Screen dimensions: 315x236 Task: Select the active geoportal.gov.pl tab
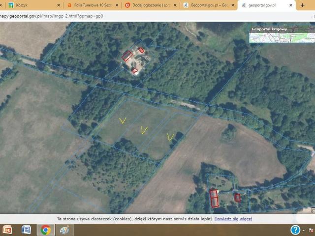pyautogui.click(x=267, y=5)
